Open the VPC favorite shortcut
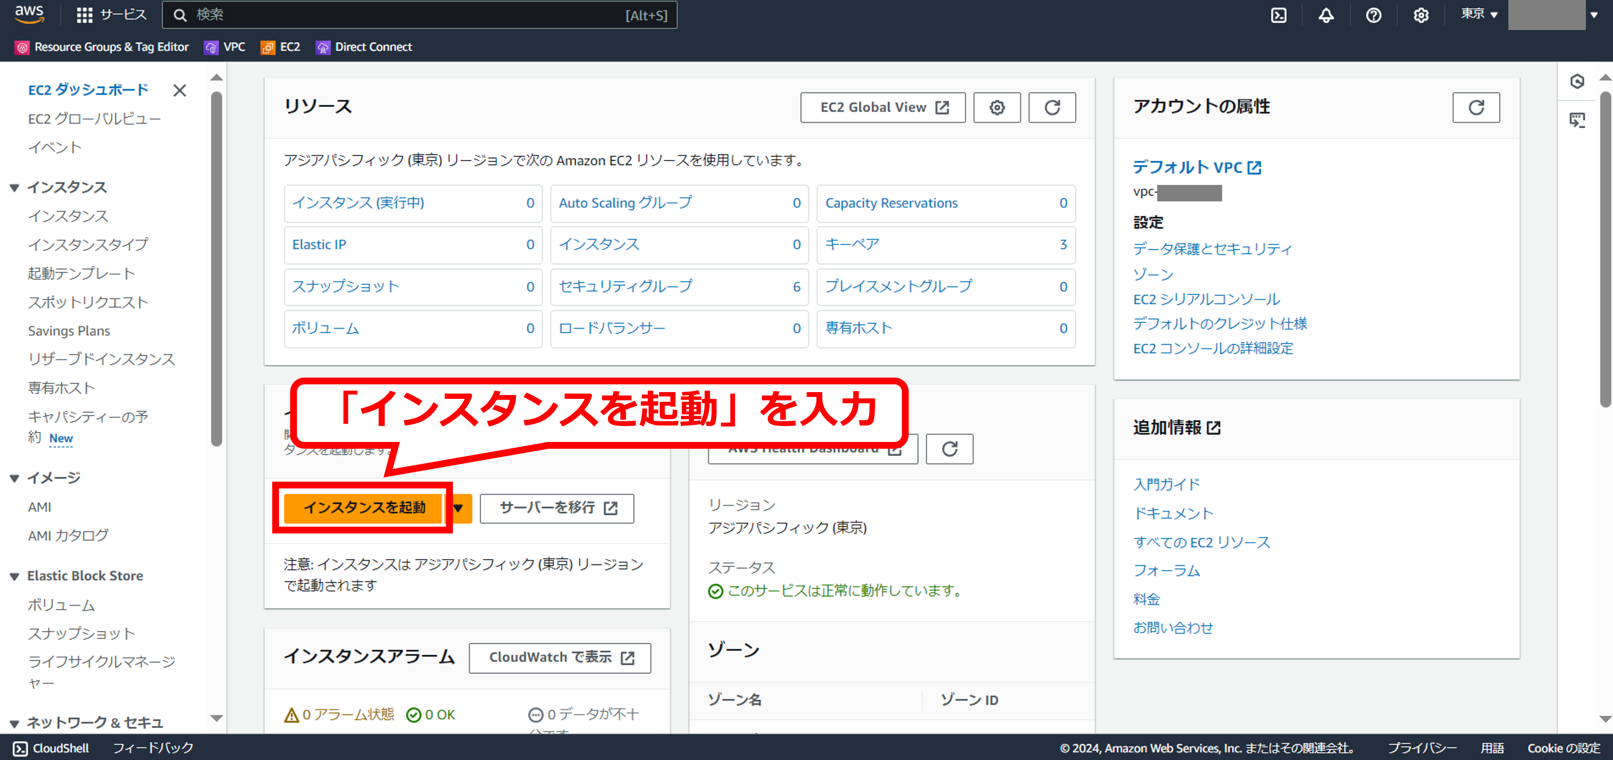This screenshot has width=1613, height=760. click(225, 47)
